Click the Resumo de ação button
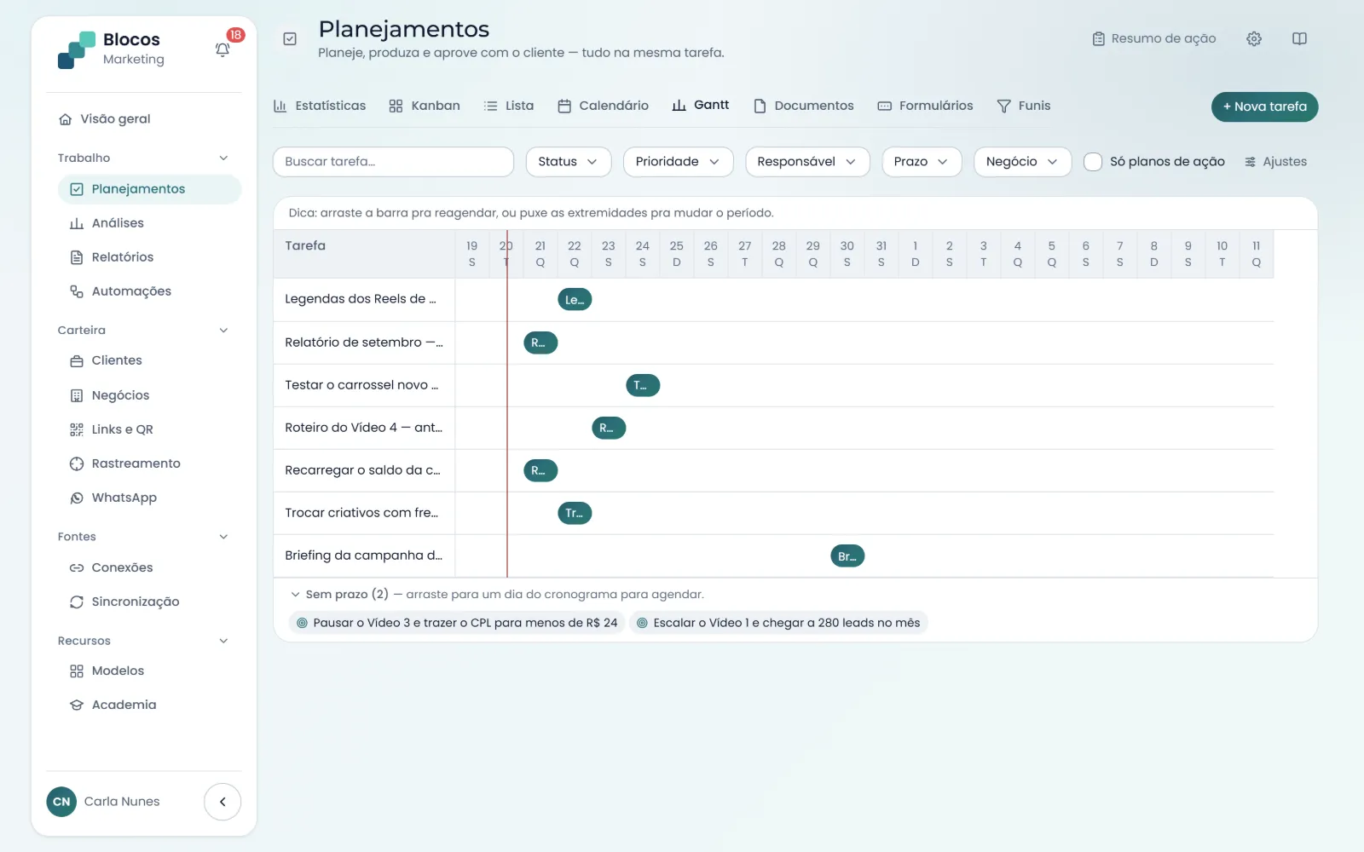Image resolution: width=1364 pixels, height=852 pixels. coord(1154,38)
